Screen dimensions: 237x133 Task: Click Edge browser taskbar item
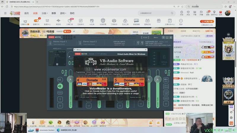(67, 130)
